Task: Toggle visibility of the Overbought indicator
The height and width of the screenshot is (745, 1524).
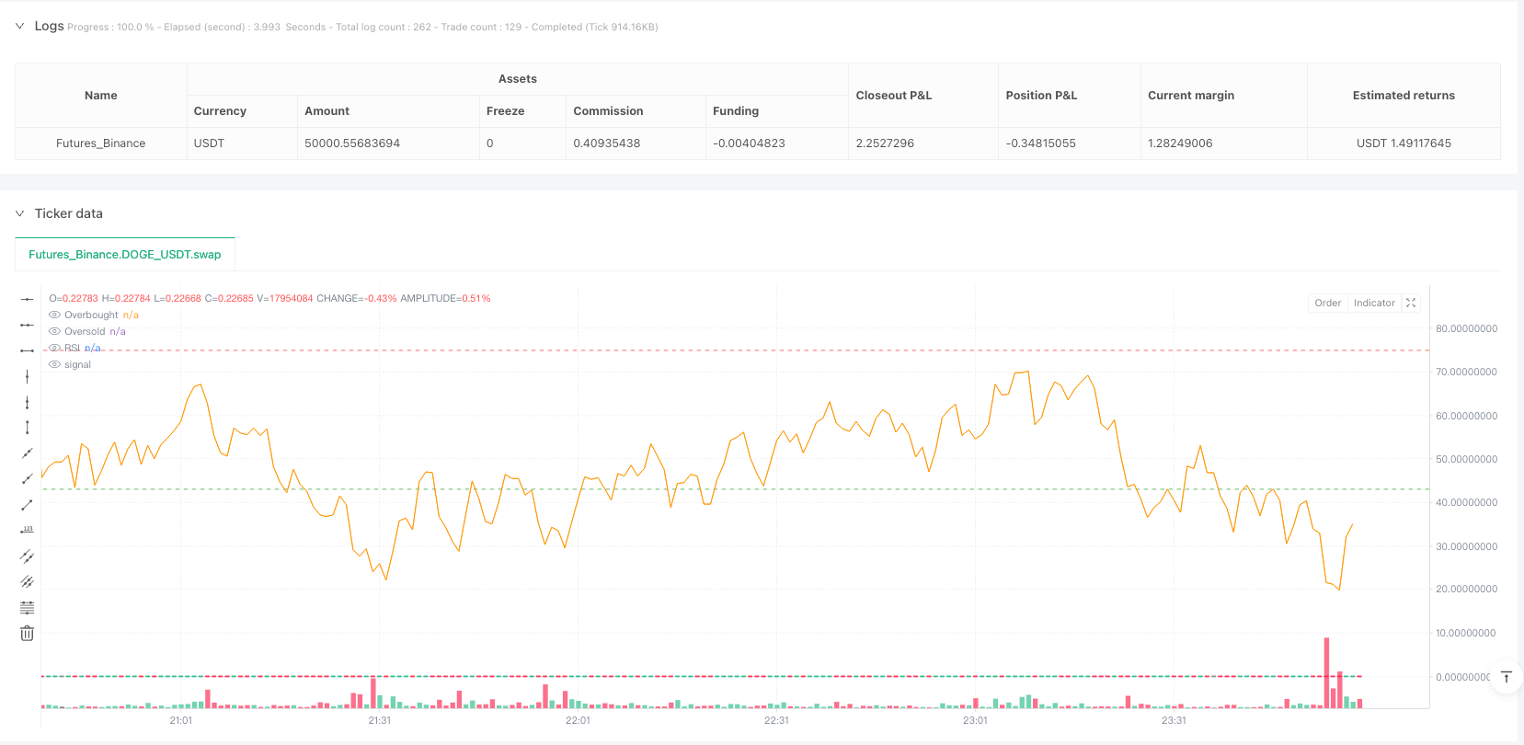Action: (54, 315)
